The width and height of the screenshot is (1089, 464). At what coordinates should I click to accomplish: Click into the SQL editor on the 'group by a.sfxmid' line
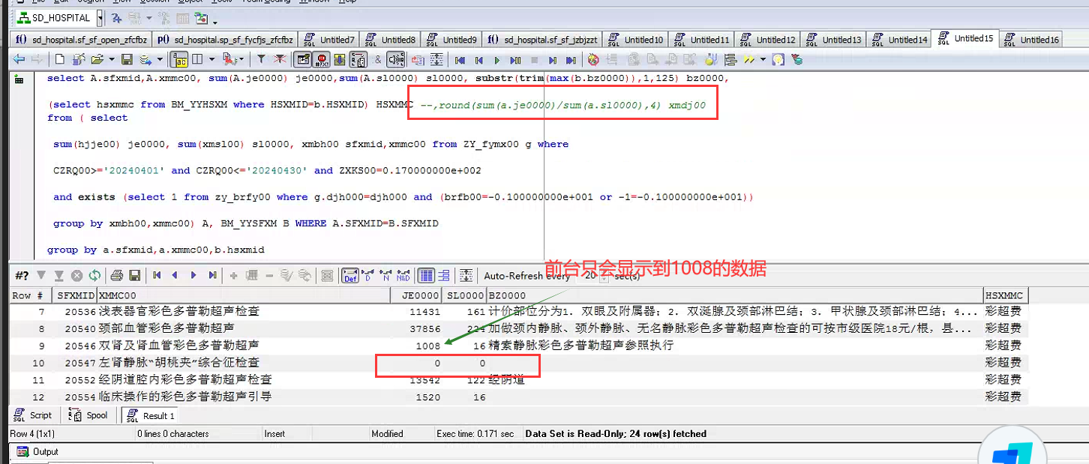[x=156, y=250]
